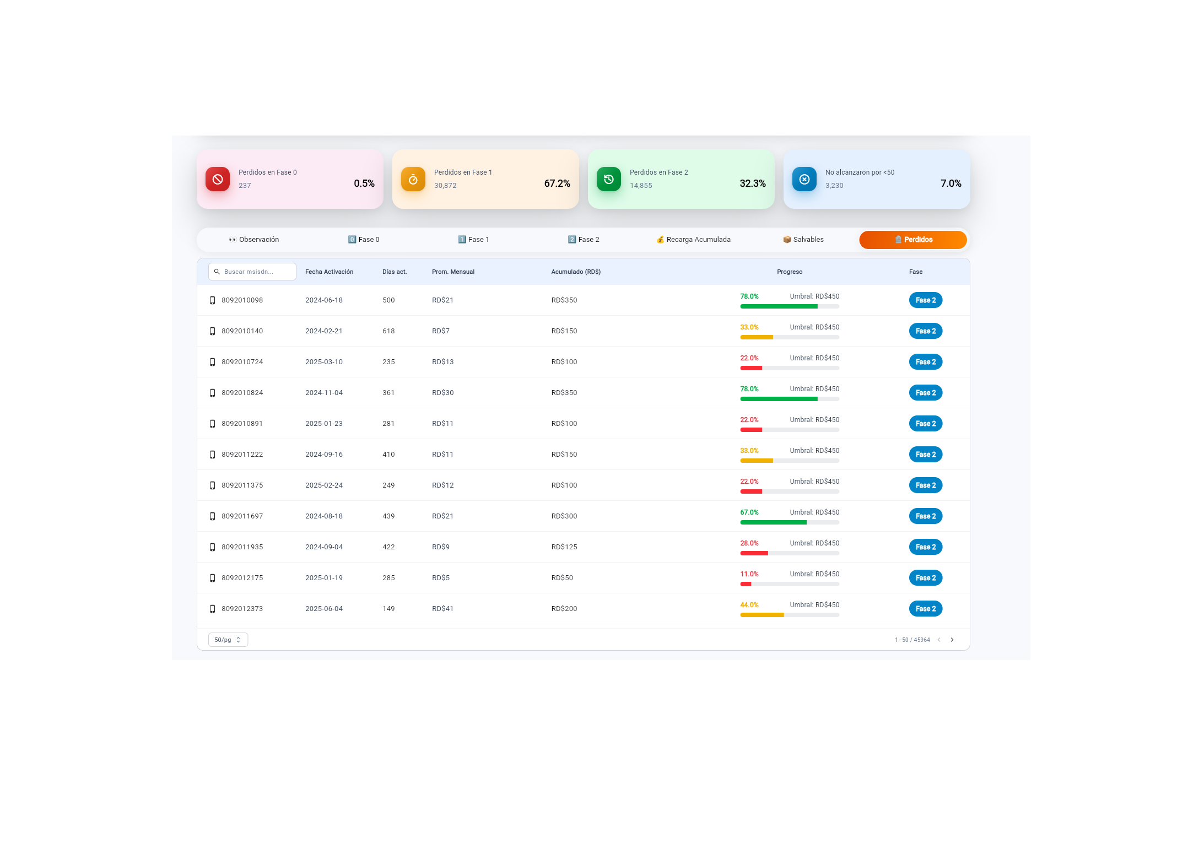Click the search magnifier icon in Buscar msisdn field
This screenshot has height=843, width=1199.
pyautogui.click(x=217, y=272)
